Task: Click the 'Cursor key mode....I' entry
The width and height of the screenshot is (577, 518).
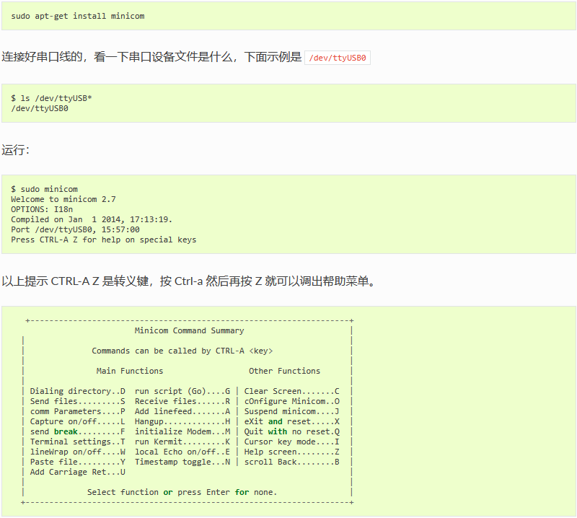Action: 292,442
